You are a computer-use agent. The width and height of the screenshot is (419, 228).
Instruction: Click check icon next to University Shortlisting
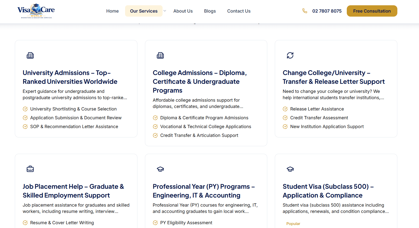pos(25,109)
